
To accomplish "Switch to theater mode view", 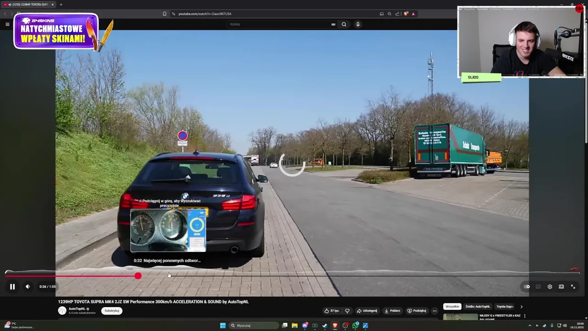I will coord(561,286).
